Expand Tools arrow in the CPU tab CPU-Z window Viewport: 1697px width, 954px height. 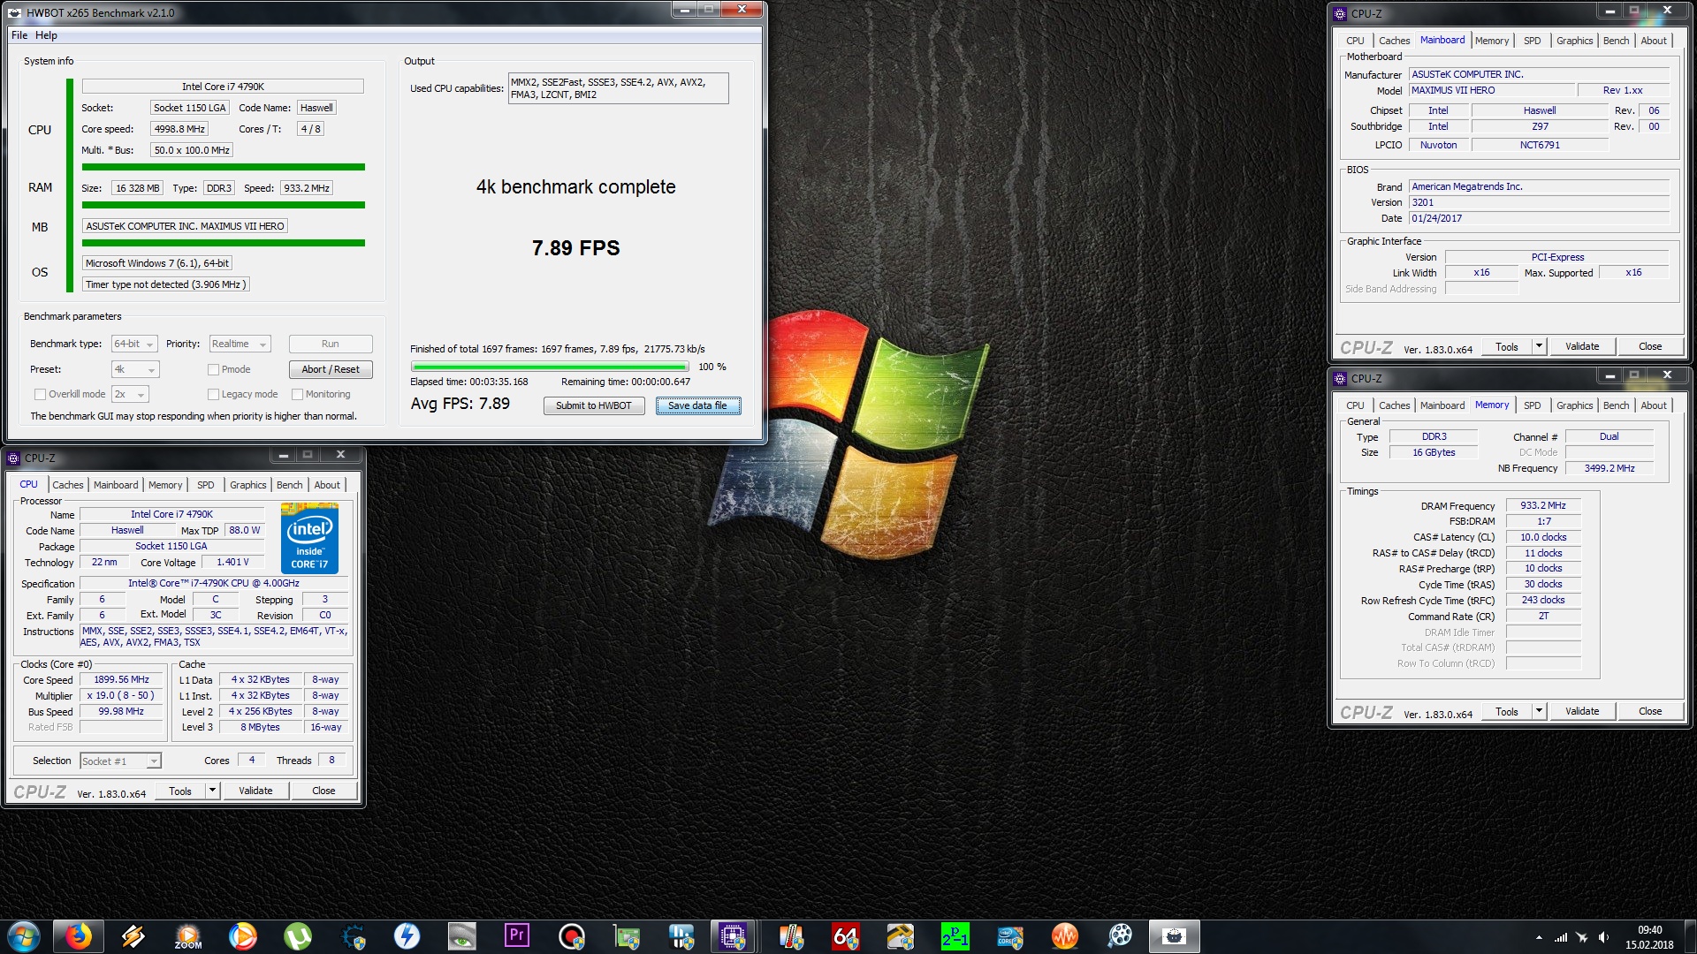[x=212, y=791]
